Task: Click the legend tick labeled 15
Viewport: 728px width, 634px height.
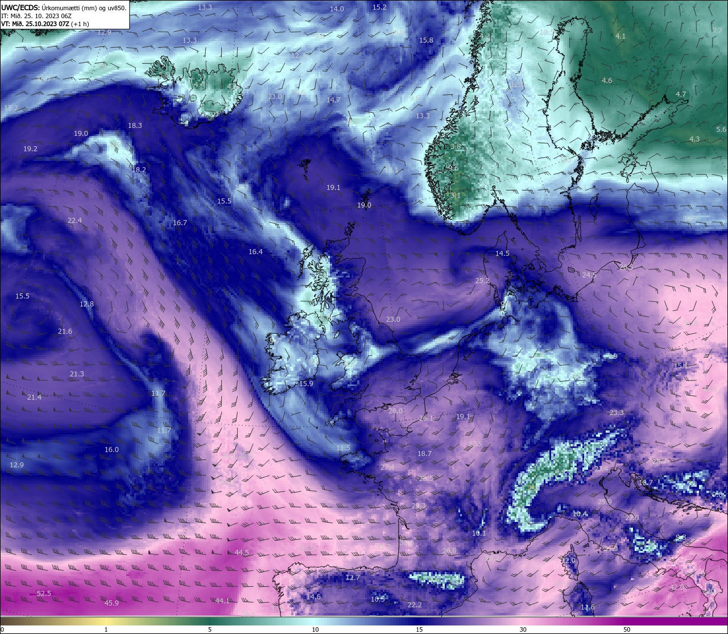Action: pos(419,629)
